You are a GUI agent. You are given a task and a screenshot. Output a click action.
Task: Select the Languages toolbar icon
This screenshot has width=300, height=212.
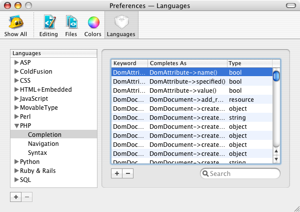121,26
